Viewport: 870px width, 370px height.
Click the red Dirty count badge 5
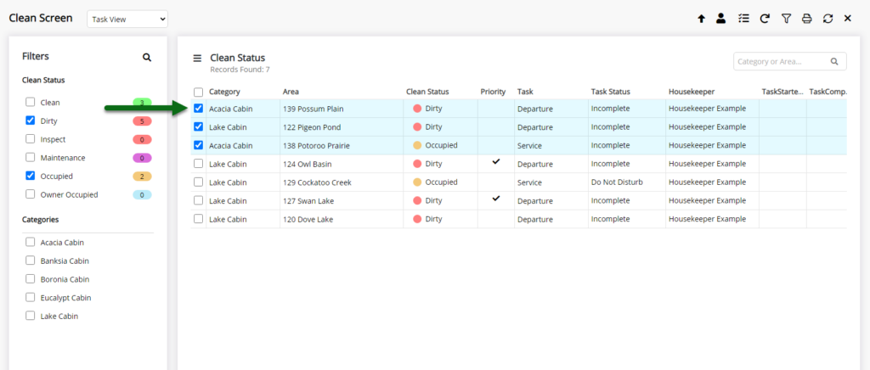[x=142, y=121]
